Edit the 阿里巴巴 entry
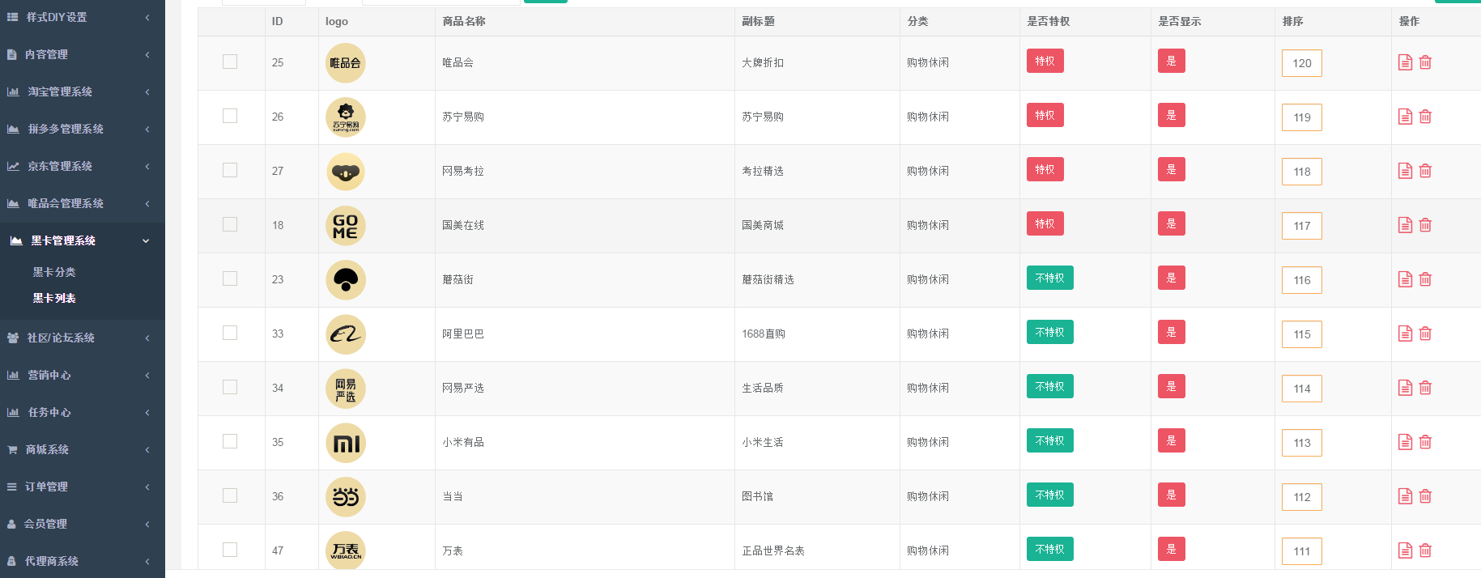This screenshot has width=1481, height=578. pos(1405,334)
